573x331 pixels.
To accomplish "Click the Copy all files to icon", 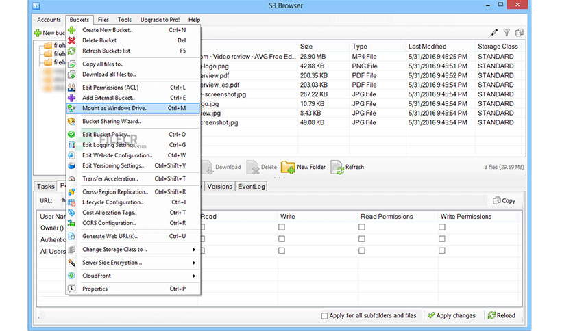I will click(71, 64).
